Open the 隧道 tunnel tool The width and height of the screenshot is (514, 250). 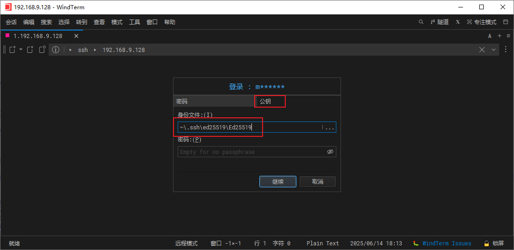click(x=439, y=22)
